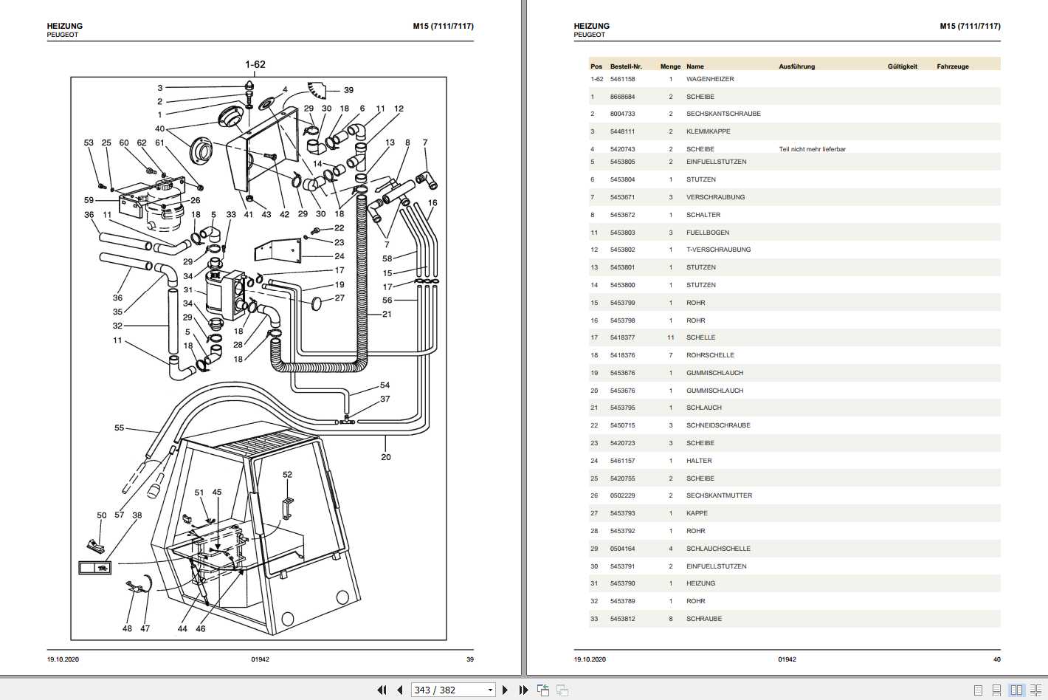Screen dimensions: 1048x700
Task: Go to the previous page
Action: (399, 690)
